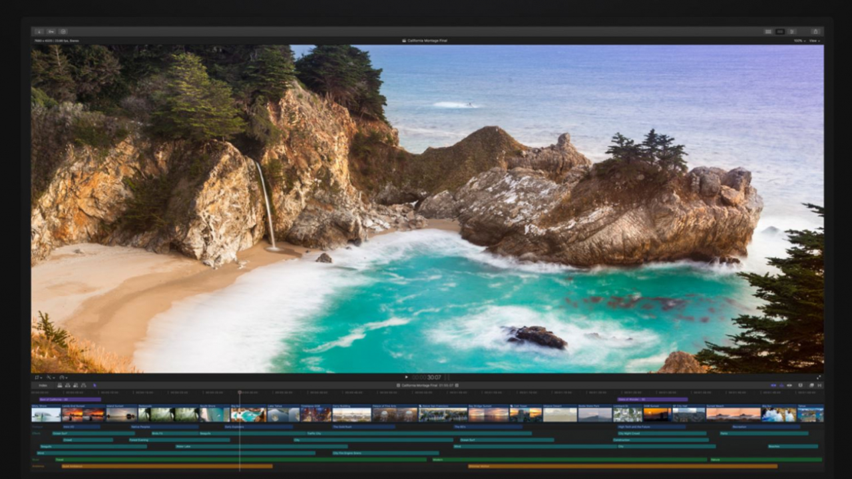Open the View dropdown in the viewer
Viewport: 852px width, 479px height.
(x=816, y=40)
